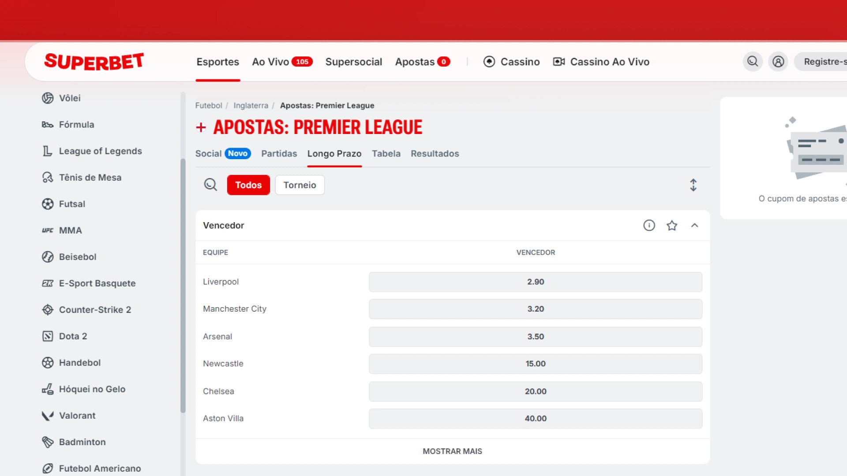Click the EQUIPE column header
The width and height of the screenshot is (847, 476).
tap(215, 253)
